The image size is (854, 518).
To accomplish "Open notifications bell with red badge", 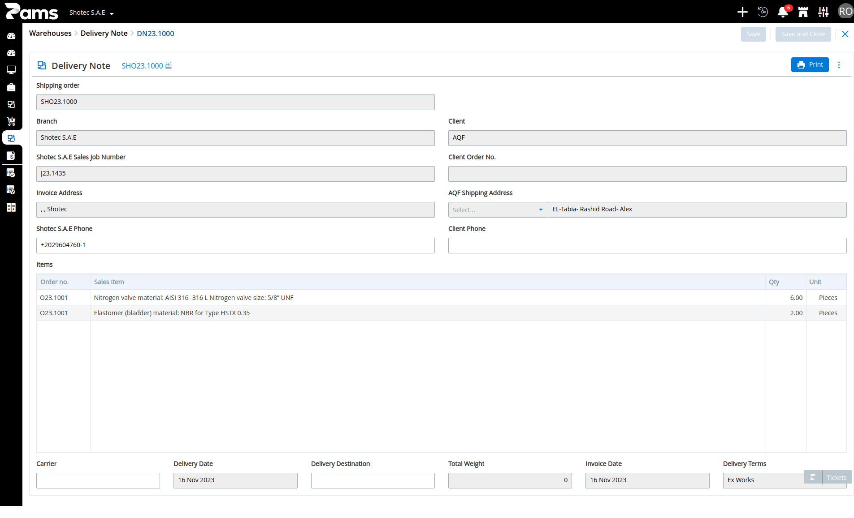I will [x=783, y=12].
